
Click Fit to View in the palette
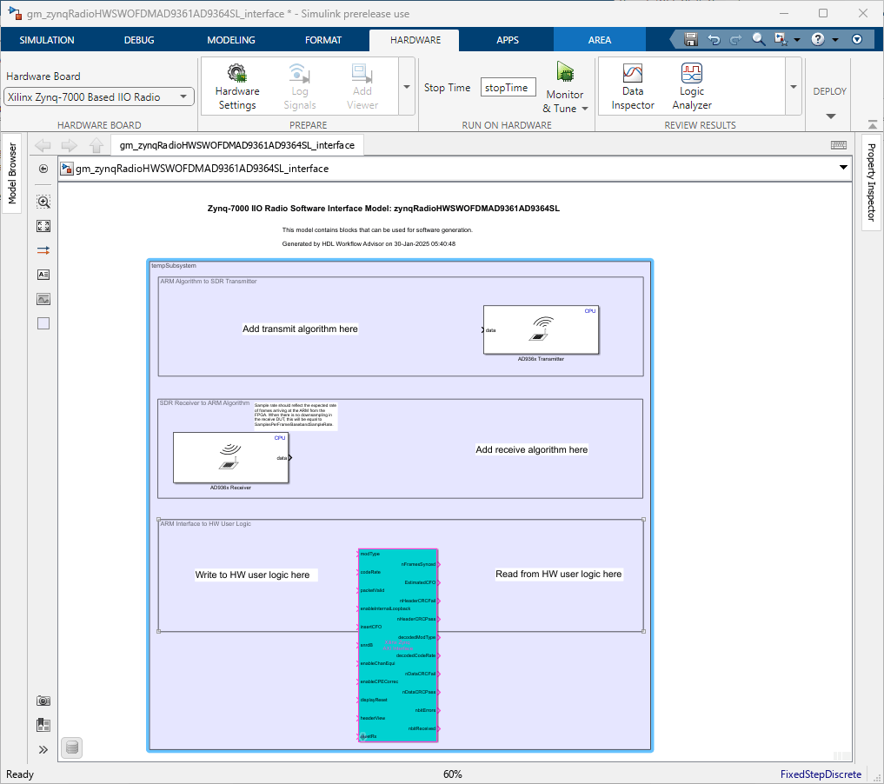tap(43, 226)
